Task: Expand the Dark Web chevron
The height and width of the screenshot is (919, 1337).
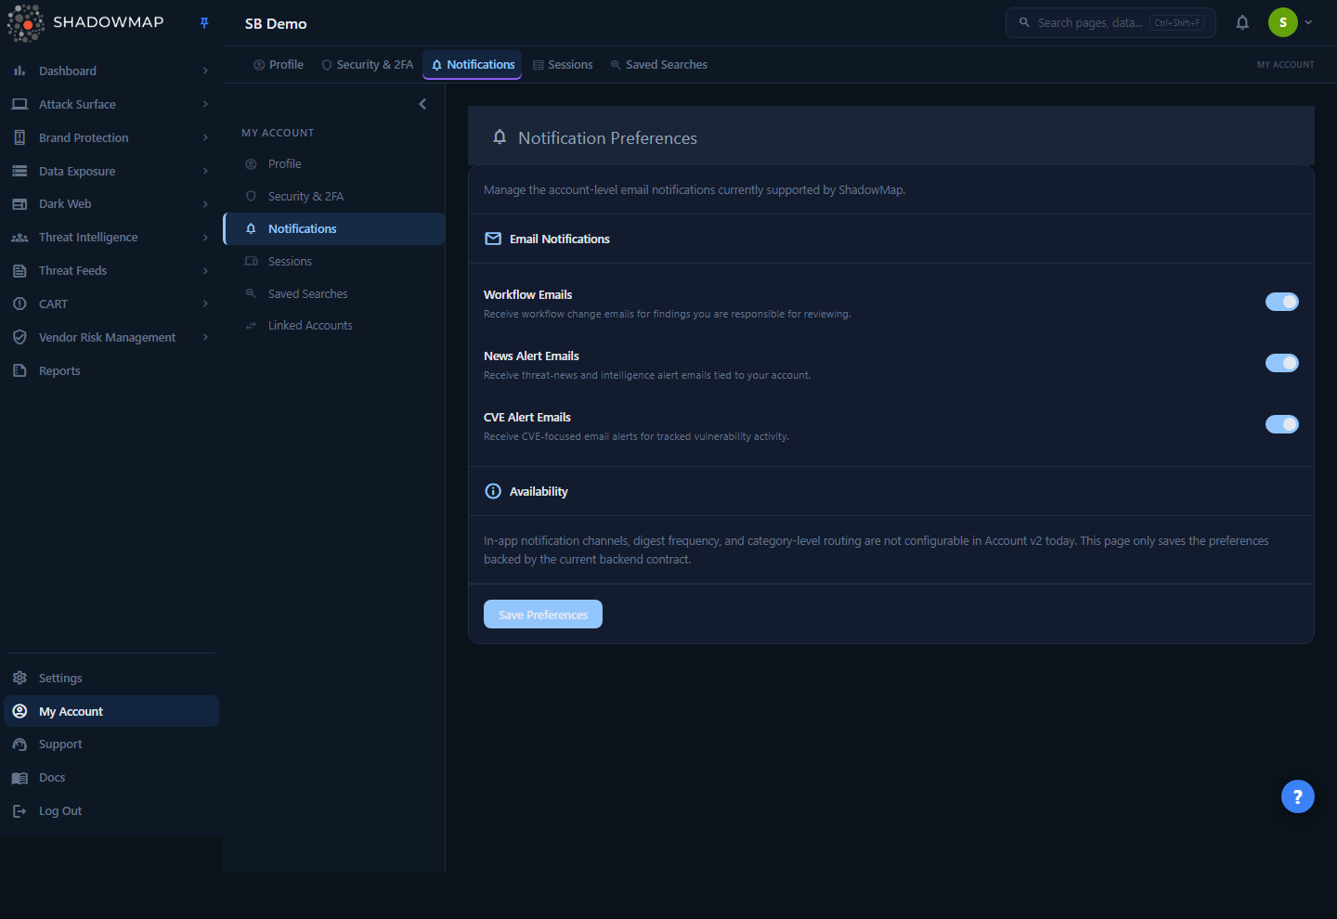Action: click(x=205, y=204)
